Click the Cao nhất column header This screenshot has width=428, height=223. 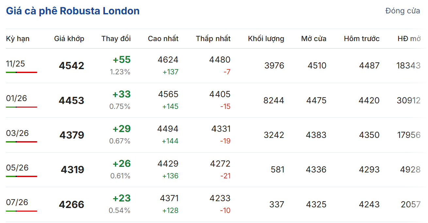[x=163, y=39]
